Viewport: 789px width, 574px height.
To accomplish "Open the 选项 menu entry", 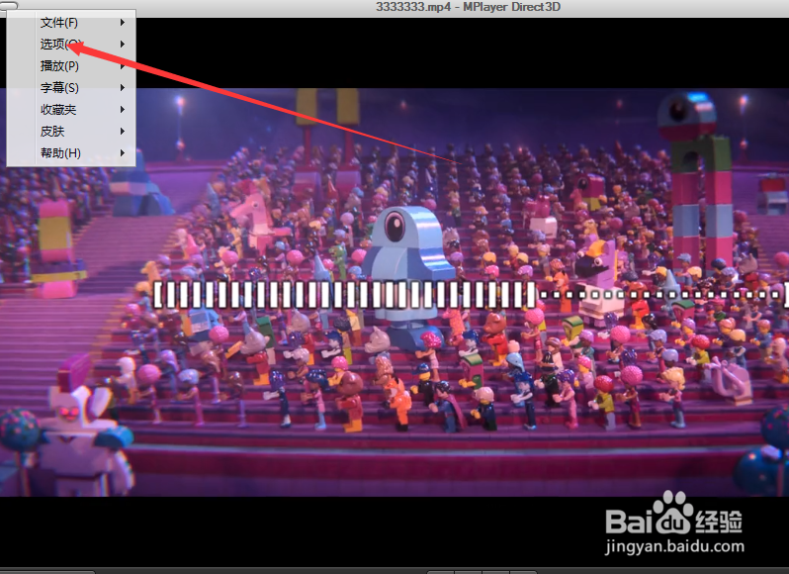I will [71, 45].
